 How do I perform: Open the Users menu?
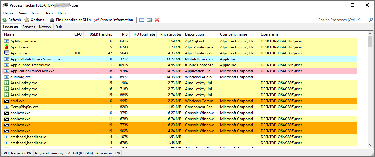pos(49,13)
